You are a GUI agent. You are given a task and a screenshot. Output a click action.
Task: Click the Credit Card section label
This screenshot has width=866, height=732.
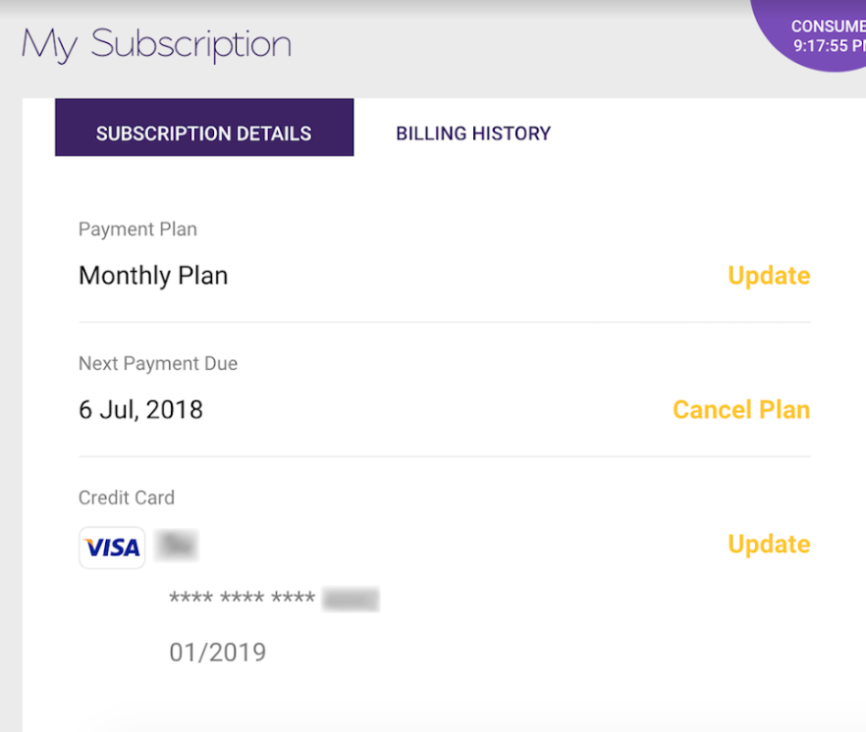(x=127, y=497)
